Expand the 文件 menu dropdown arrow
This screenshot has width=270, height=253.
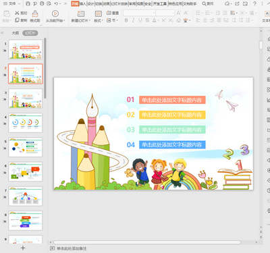click(x=19, y=4)
